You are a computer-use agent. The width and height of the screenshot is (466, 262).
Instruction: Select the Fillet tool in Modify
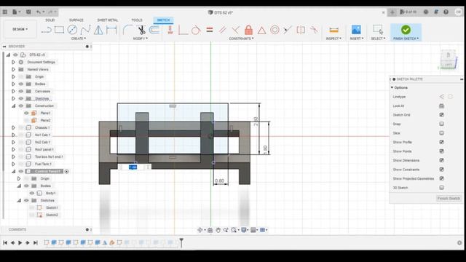[127, 30]
